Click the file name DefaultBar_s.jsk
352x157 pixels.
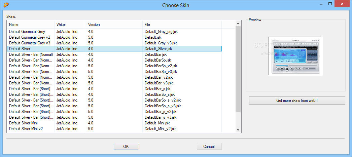tap(157, 89)
